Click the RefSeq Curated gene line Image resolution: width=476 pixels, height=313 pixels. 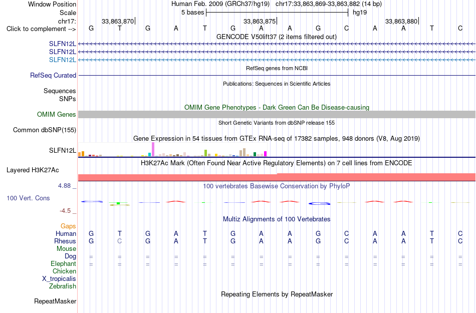click(277, 75)
